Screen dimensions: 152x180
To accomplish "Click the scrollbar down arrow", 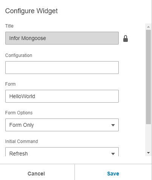I will [x=148, y=153].
